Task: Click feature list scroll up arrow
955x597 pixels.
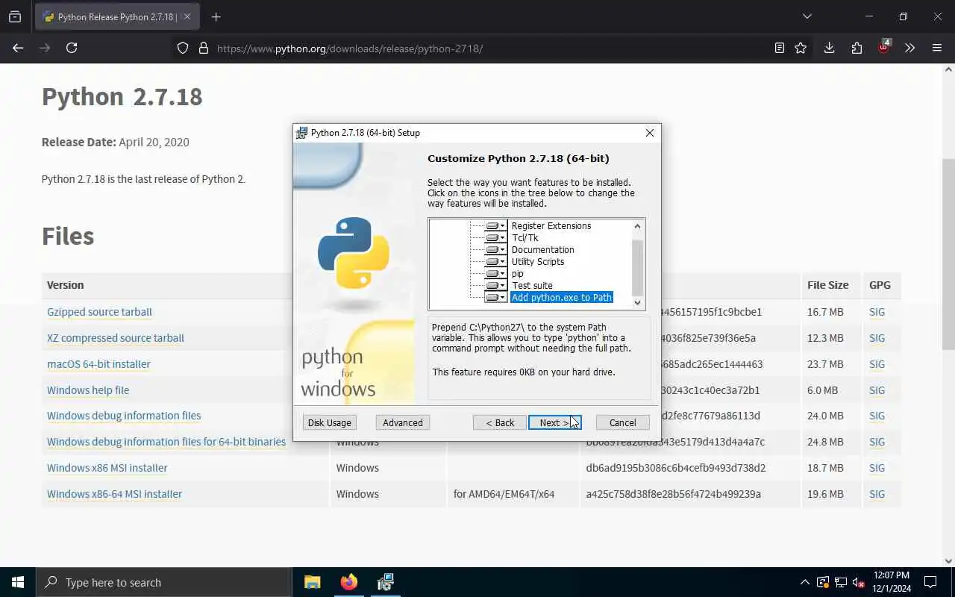Action: (637, 226)
